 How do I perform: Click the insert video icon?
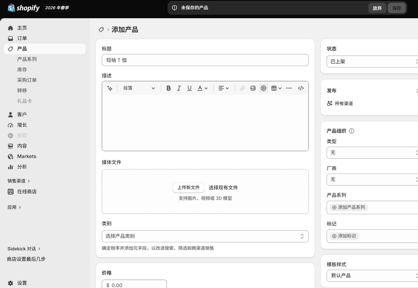click(263, 88)
